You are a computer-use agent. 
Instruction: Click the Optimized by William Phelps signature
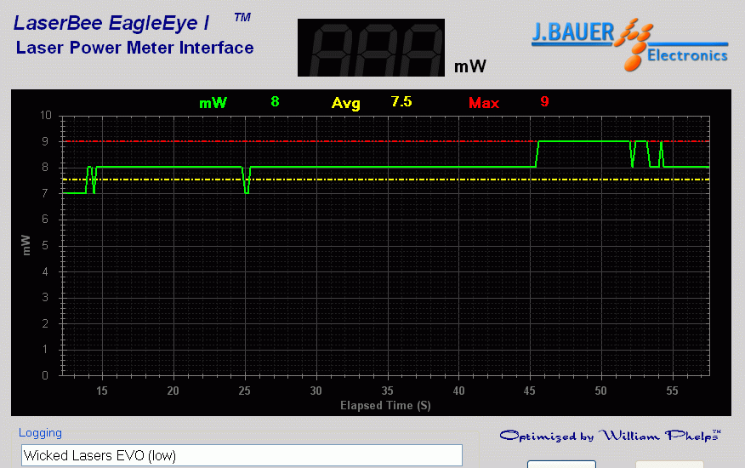pyautogui.click(x=610, y=436)
